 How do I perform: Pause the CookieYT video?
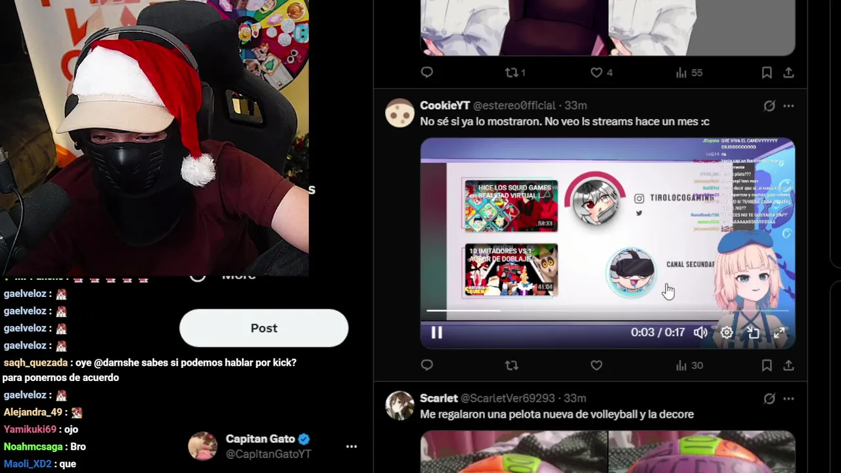[x=436, y=332]
